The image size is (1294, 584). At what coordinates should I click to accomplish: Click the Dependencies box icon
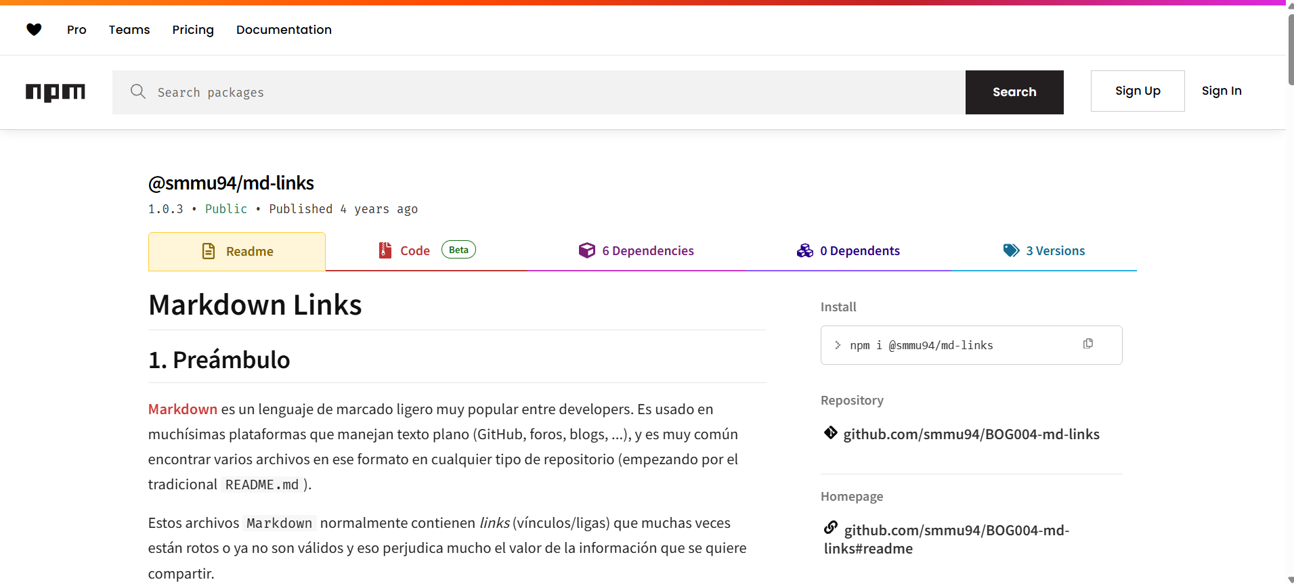point(587,250)
